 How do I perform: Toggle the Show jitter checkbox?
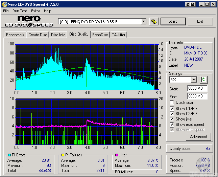point(172,119)
